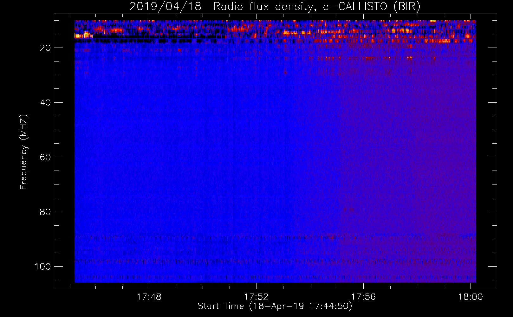
Task: Select the Frequency (MHZ) axis label
Action: (x=24, y=152)
